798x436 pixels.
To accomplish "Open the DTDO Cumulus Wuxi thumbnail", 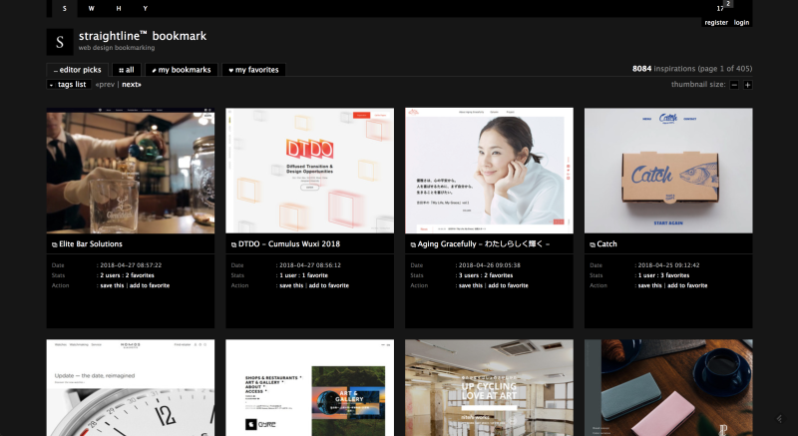I will tap(309, 171).
